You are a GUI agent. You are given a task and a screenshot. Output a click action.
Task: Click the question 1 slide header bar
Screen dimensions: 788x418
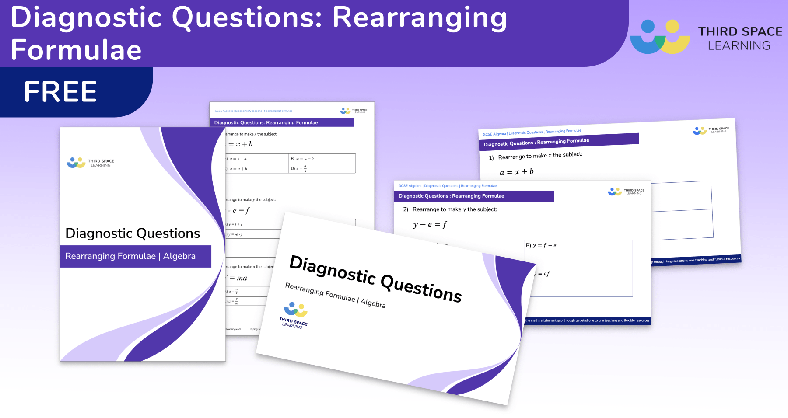pyautogui.click(x=559, y=142)
